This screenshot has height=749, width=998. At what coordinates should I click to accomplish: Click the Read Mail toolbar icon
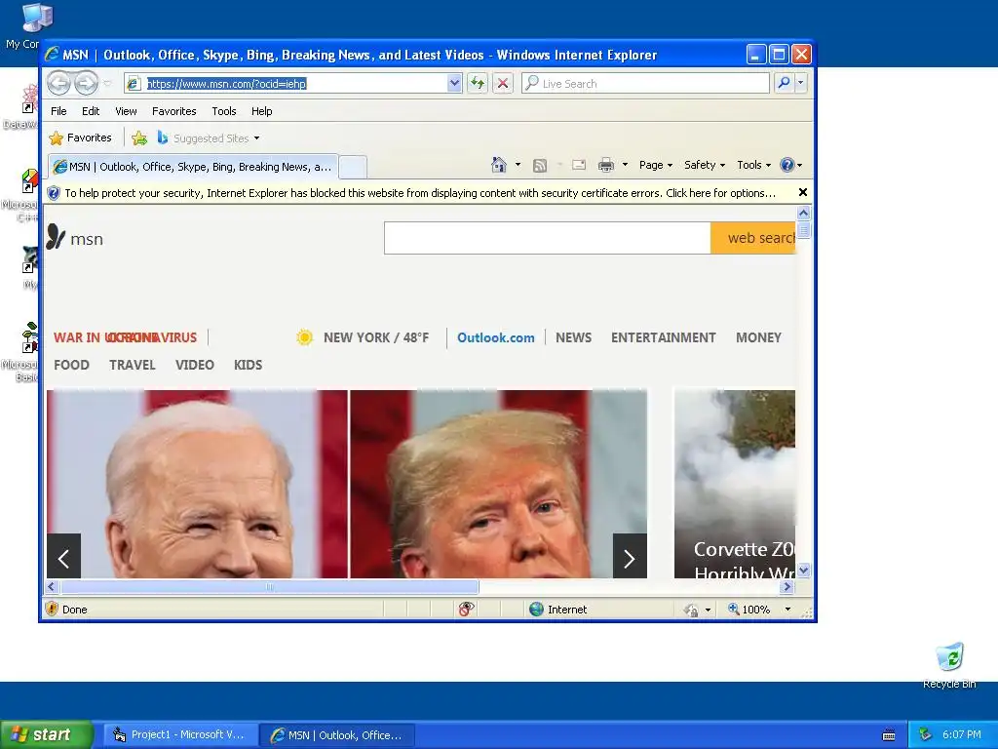[x=579, y=165]
